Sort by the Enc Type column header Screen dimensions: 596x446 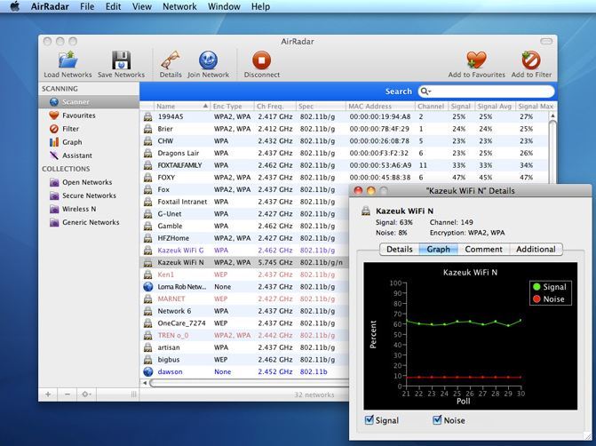pos(232,106)
